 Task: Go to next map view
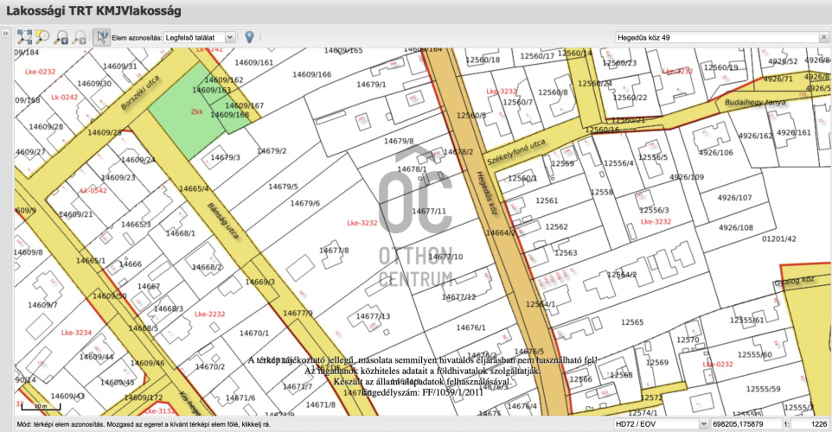click(x=80, y=37)
